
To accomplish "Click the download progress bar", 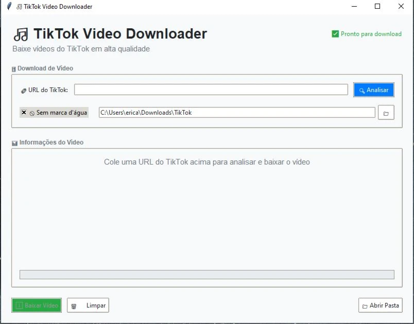I will (x=206, y=275).
